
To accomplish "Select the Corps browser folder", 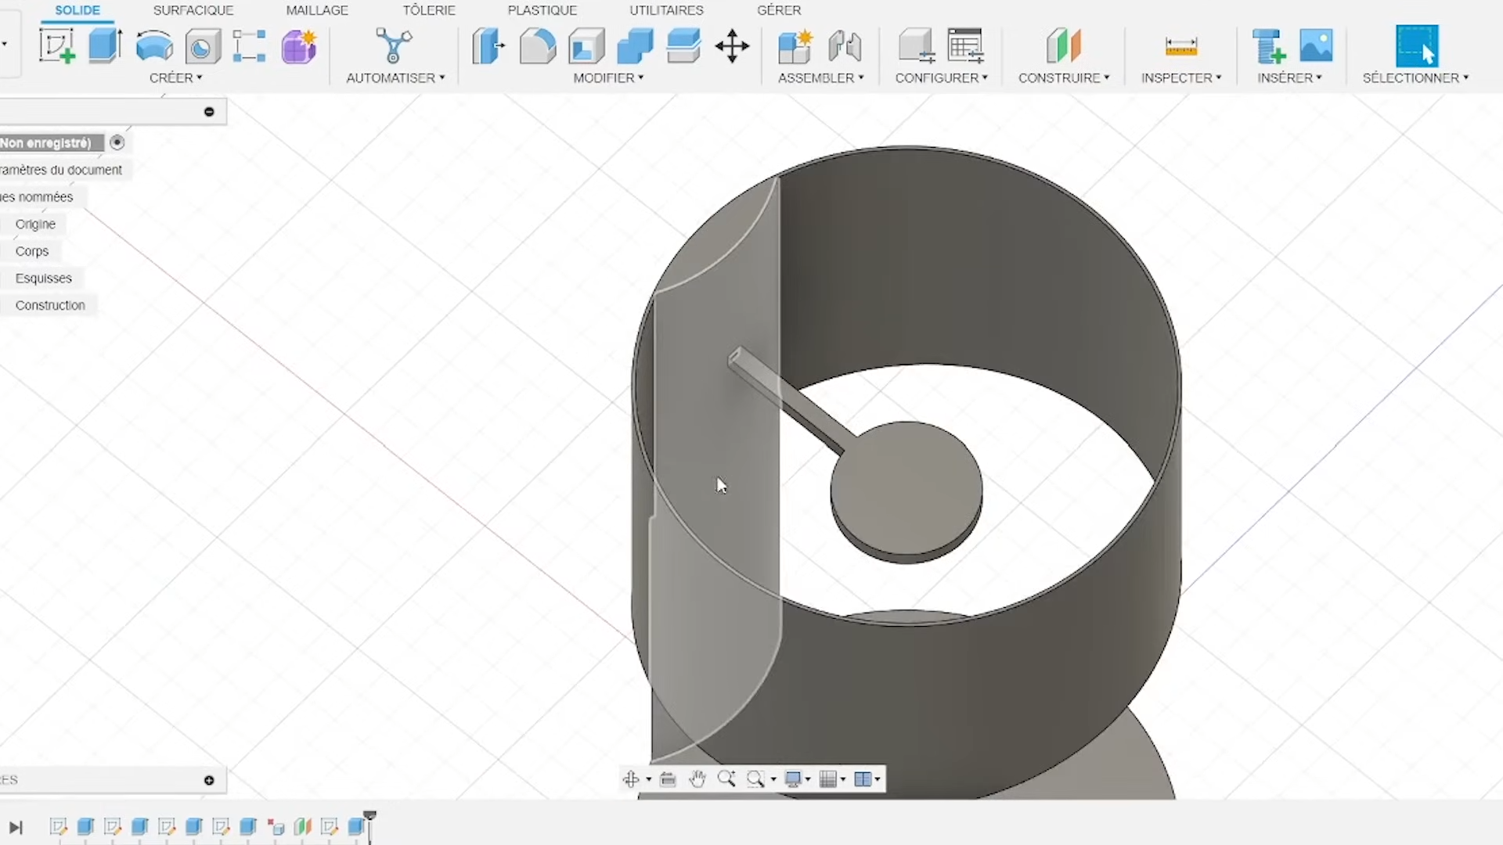I will (x=32, y=251).
